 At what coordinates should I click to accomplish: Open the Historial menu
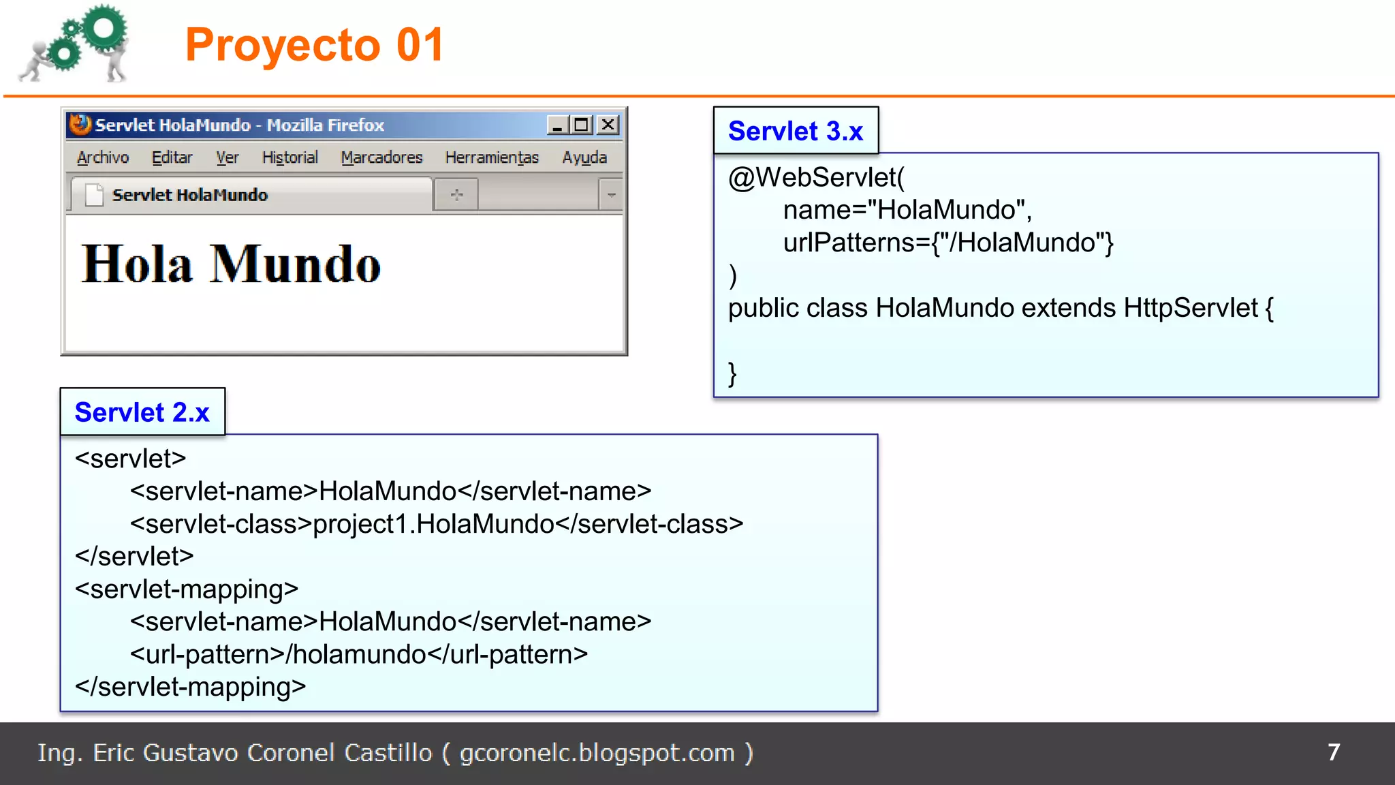pos(290,157)
